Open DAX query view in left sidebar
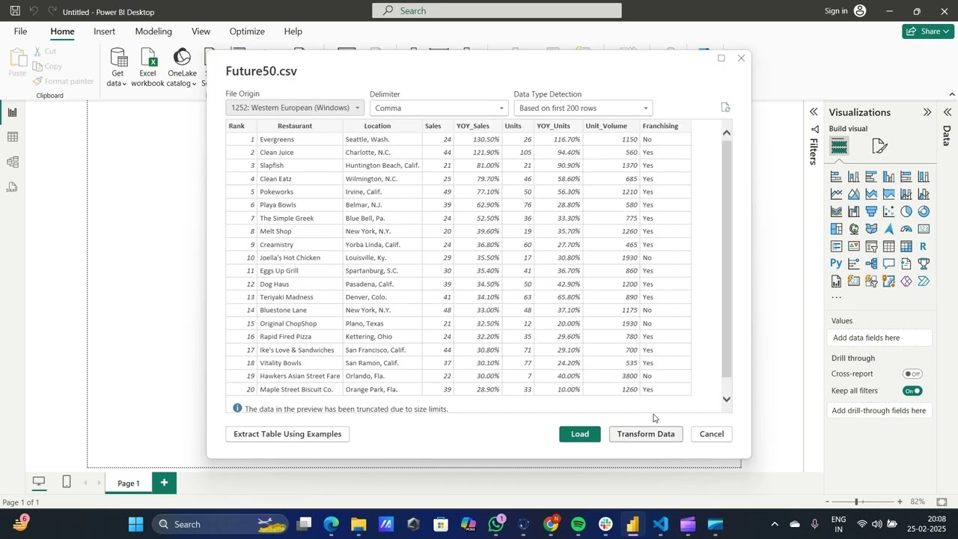Viewport: 958px width, 539px height. tap(13, 187)
